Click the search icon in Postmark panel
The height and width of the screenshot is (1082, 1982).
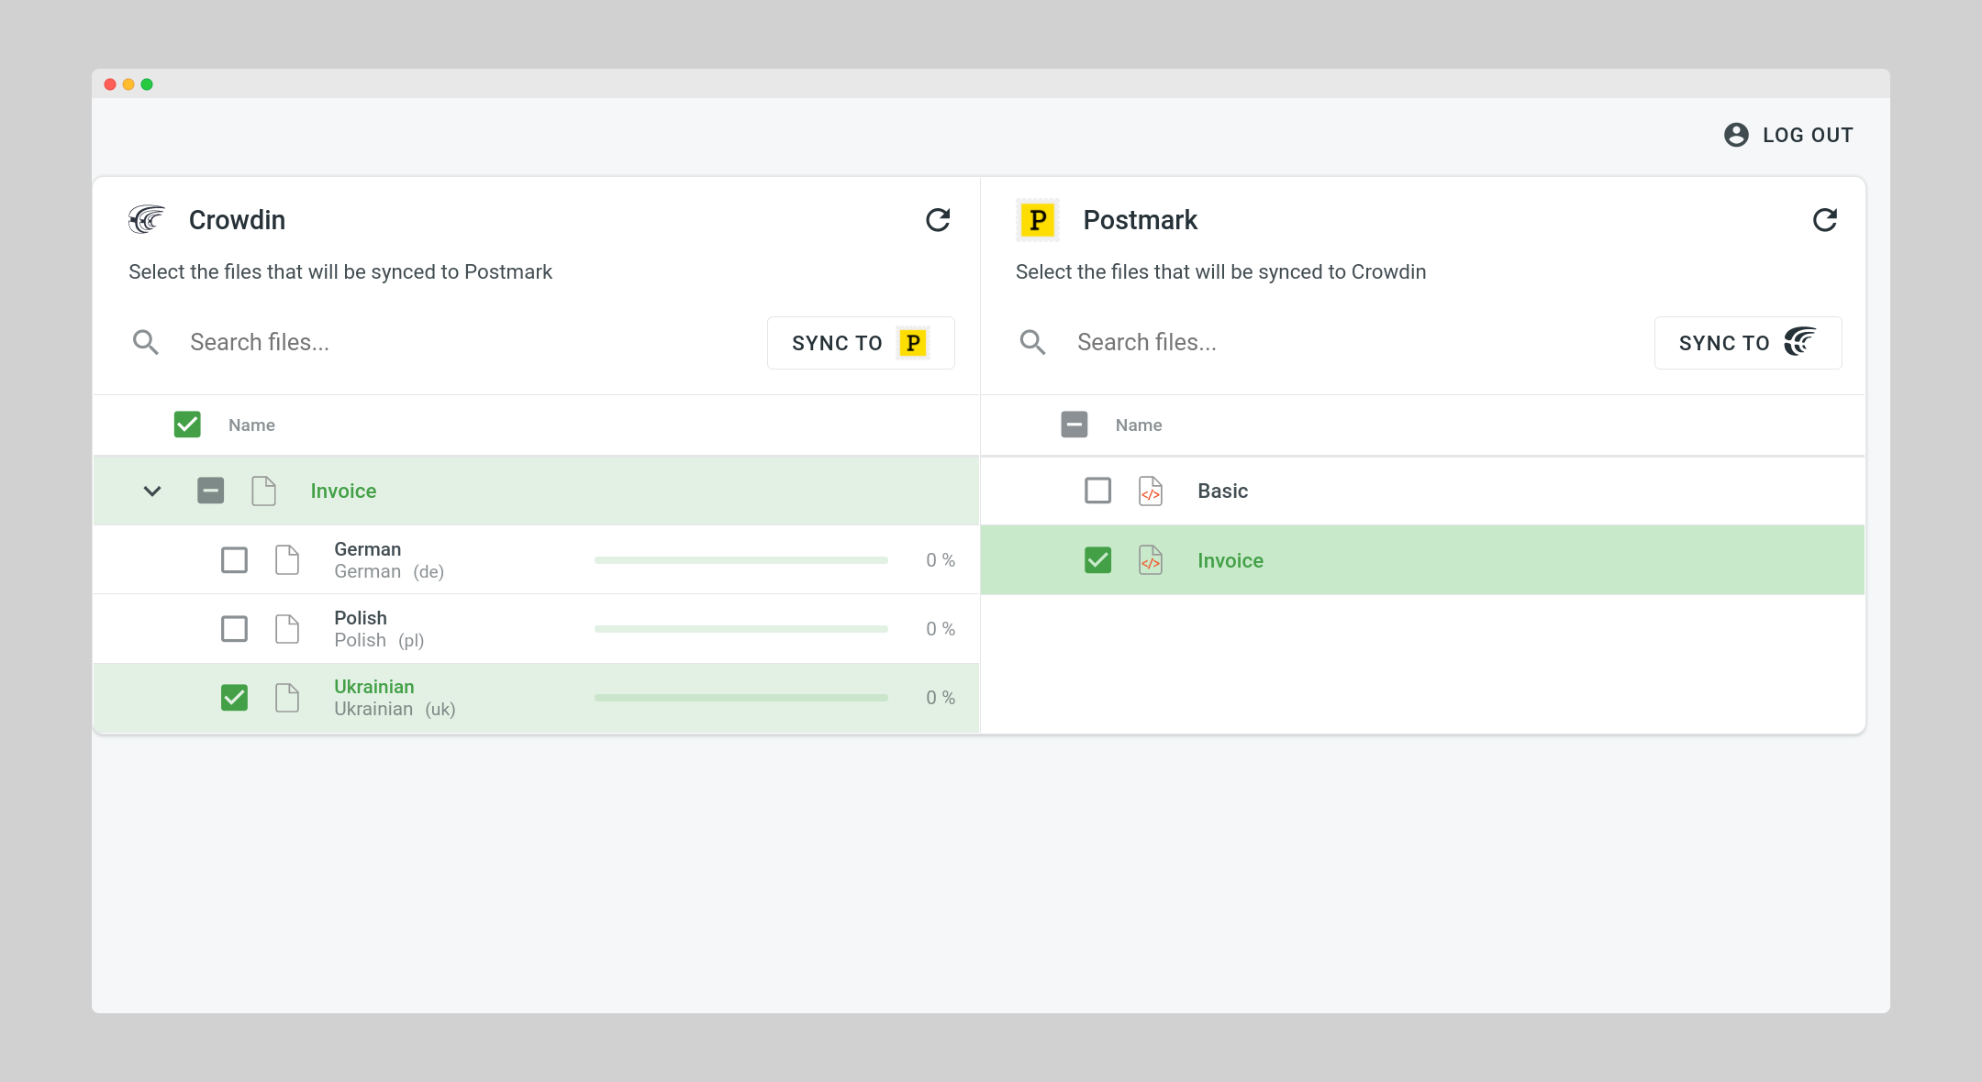[1032, 343]
